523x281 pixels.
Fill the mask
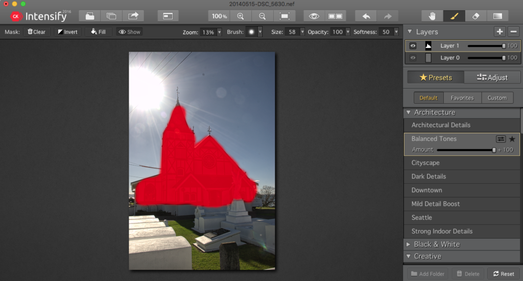[x=99, y=32]
